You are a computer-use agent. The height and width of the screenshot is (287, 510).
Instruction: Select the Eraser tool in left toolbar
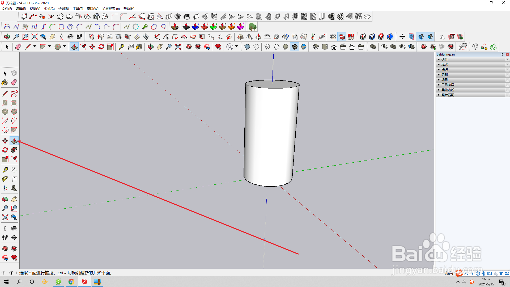(14, 82)
